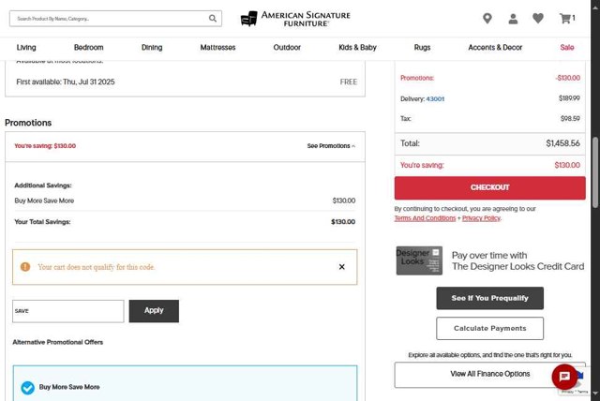Screen dimensions: 600x401
Task: Click the search magnifier icon
Action: [213, 19]
